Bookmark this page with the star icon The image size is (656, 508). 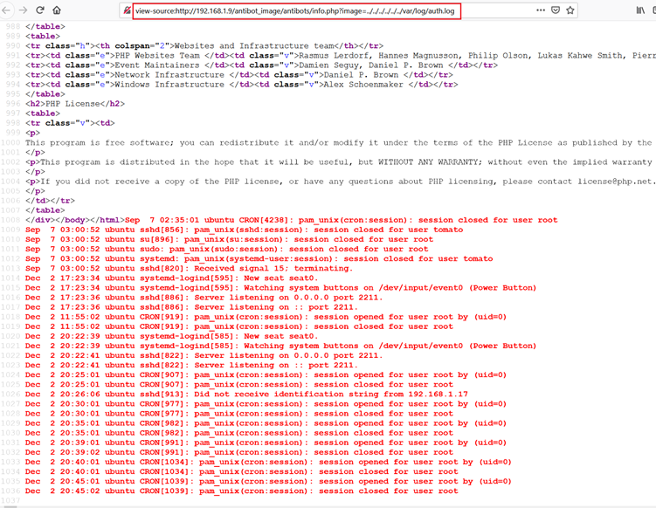[570, 10]
